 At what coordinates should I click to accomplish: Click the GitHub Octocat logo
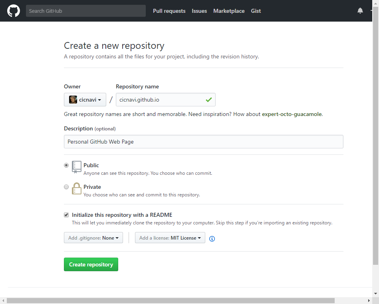[x=14, y=11]
